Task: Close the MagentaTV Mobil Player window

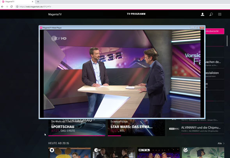Action: click(x=202, y=28)
